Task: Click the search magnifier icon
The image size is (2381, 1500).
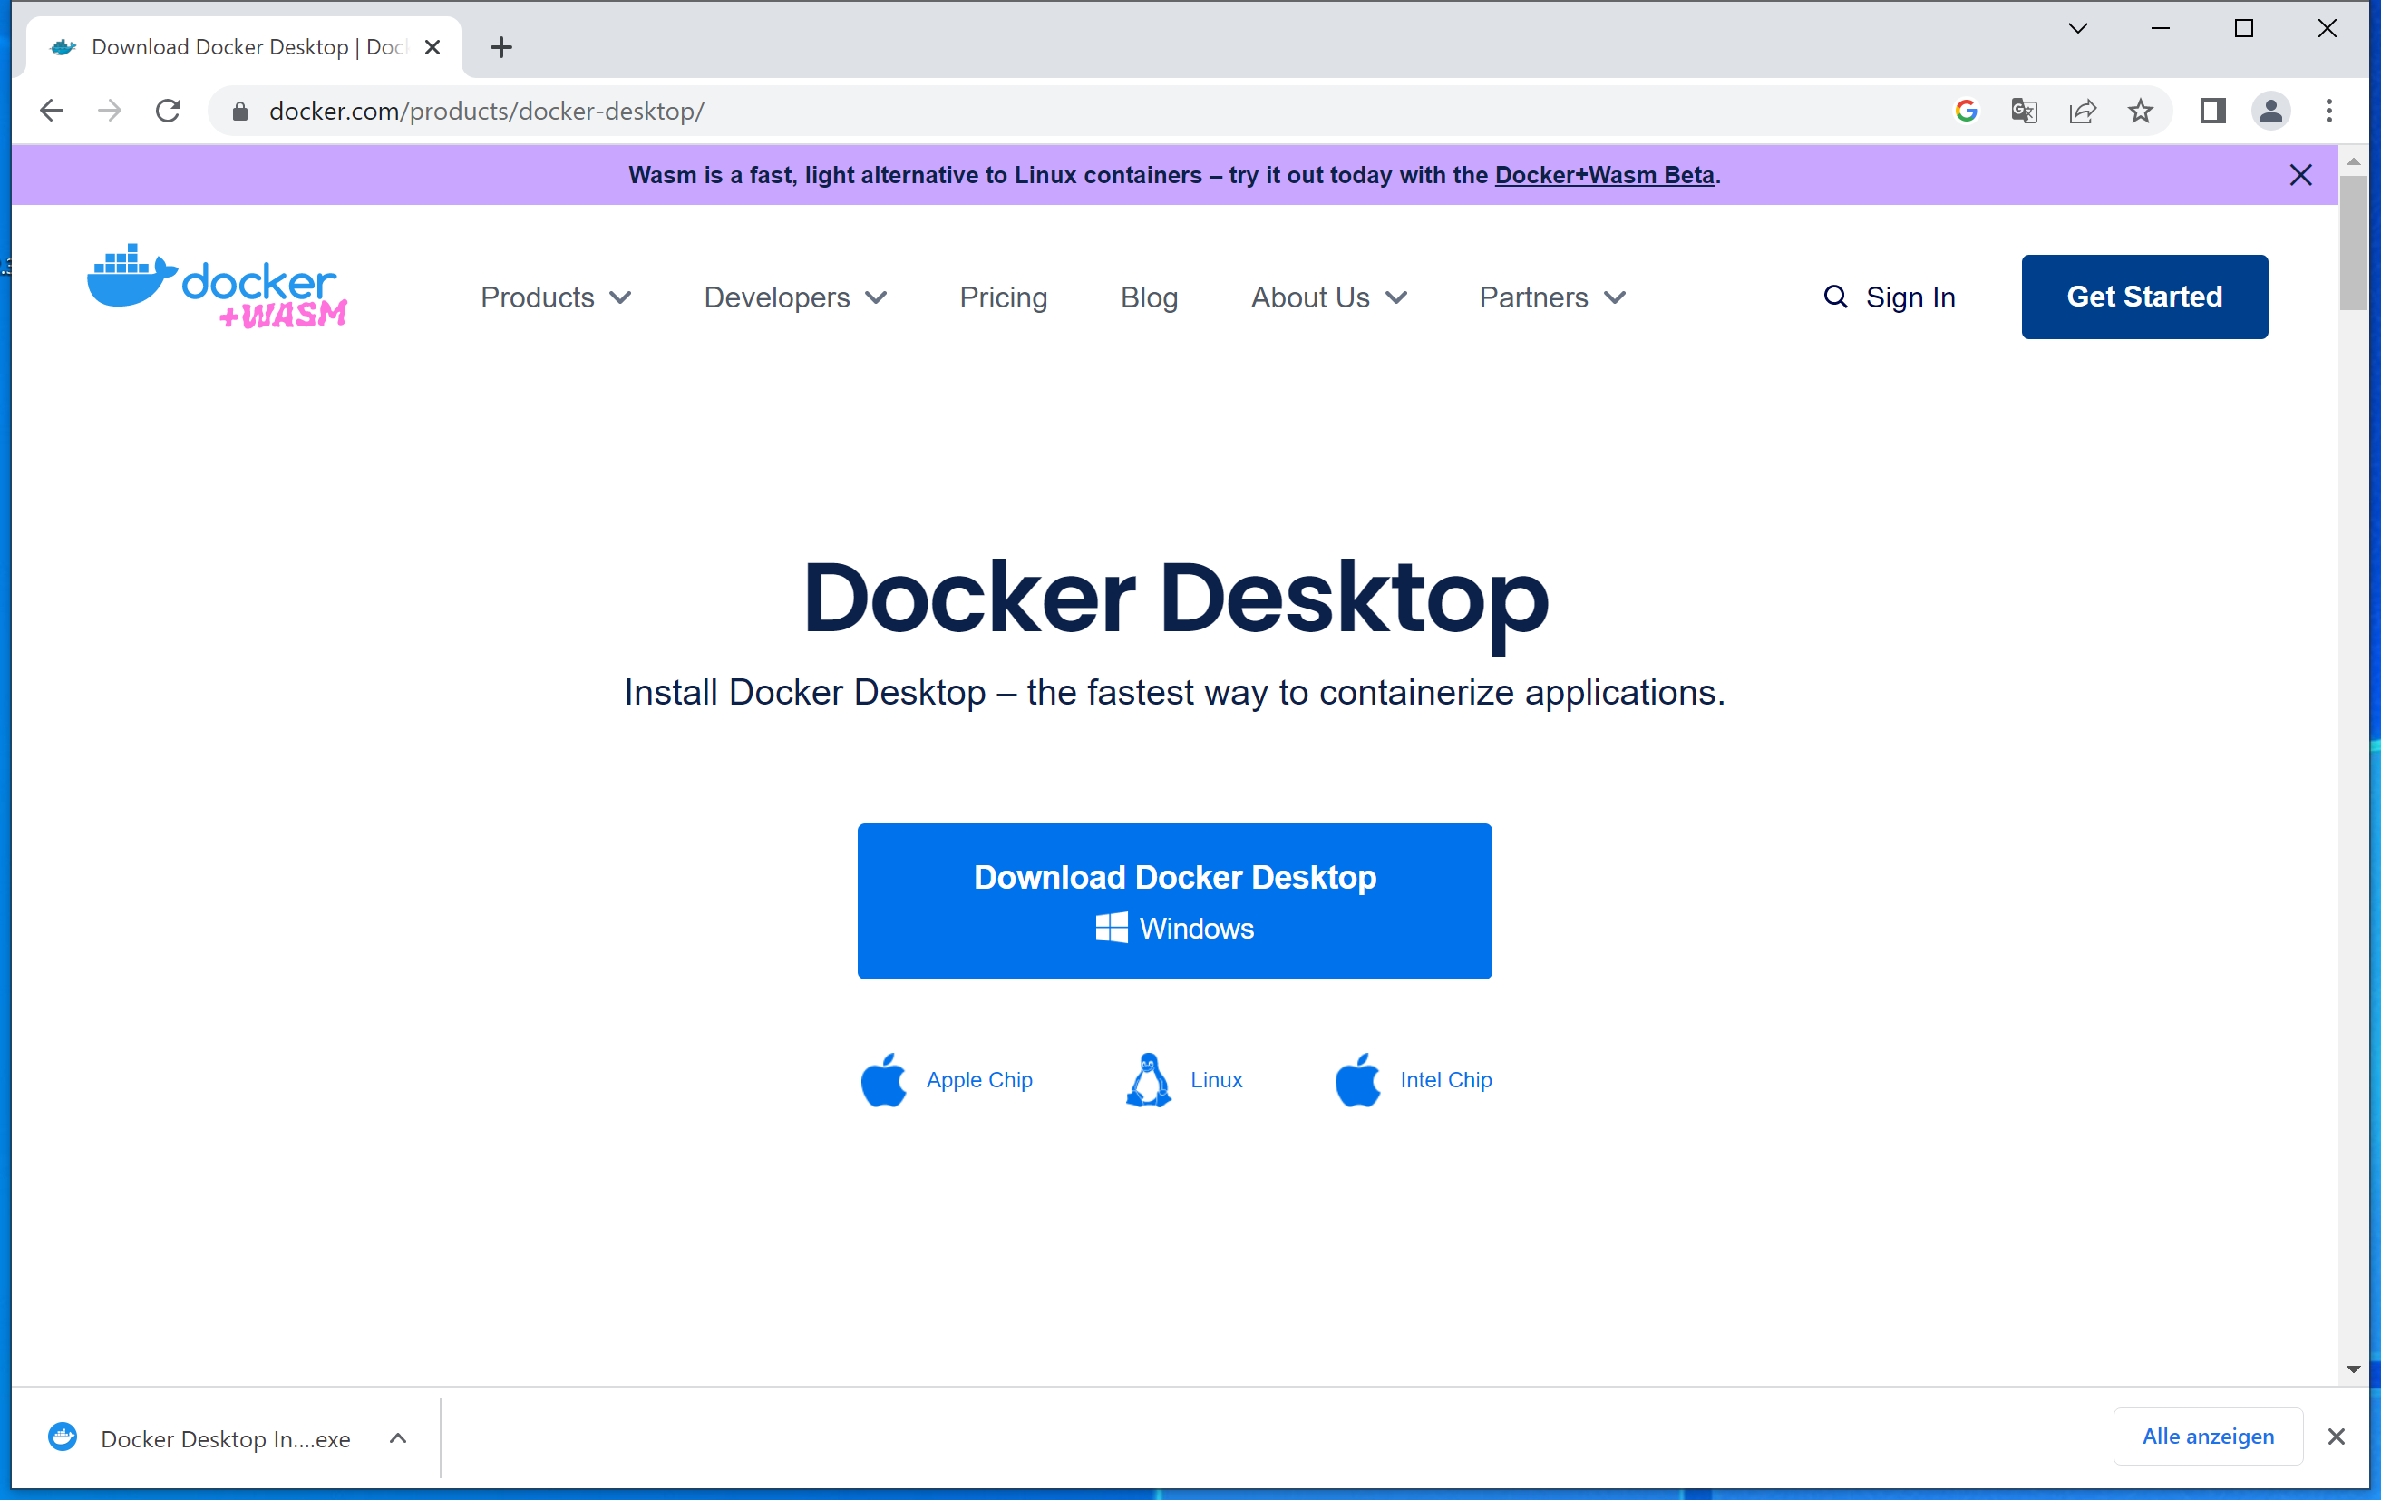Action: [x=1835, y=297]
